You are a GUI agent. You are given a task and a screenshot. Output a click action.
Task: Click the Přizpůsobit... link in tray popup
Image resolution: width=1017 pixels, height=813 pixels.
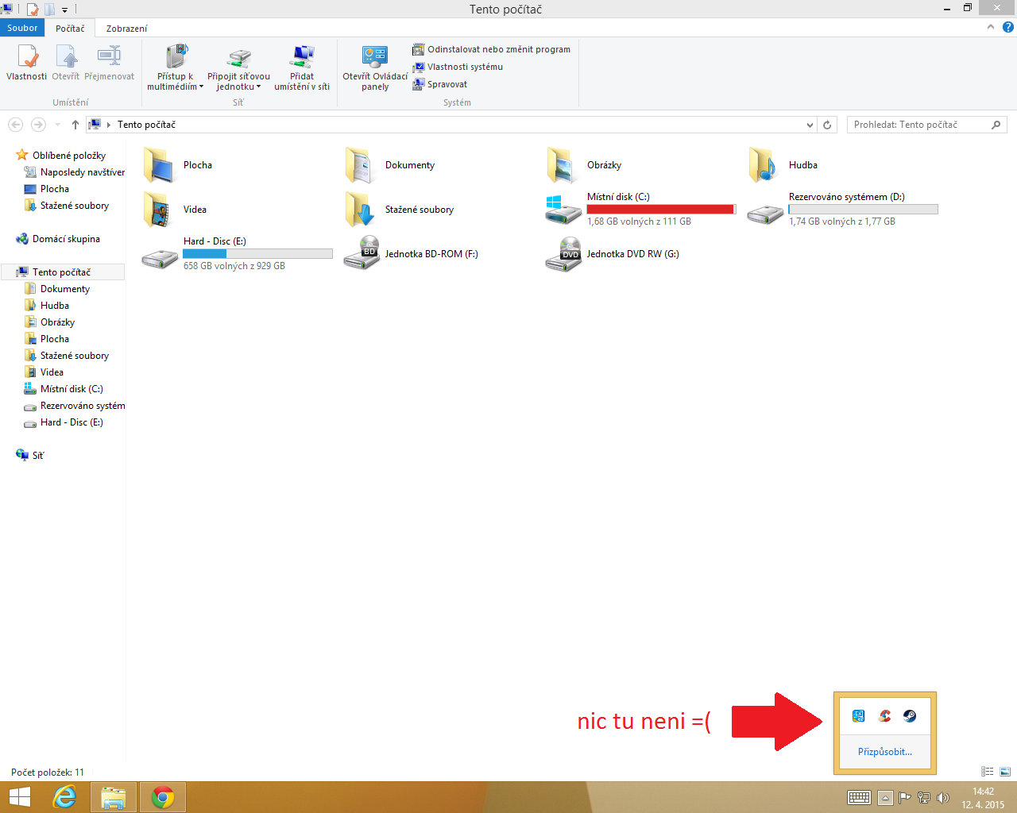(884, 752)
